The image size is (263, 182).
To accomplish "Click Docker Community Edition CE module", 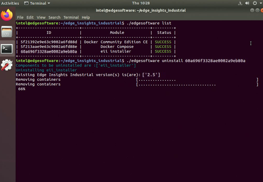I will [x=116, y=42].
